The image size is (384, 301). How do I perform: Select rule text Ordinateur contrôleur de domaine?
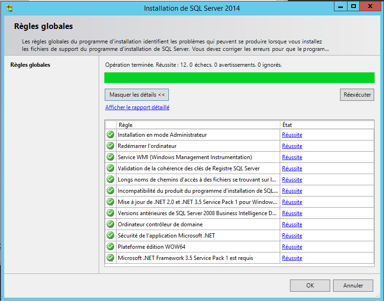[160, 224]
